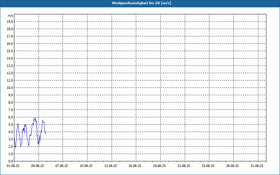Click the y-axis value 14,0
Screen dimensions: 280x175
point(10,58)
